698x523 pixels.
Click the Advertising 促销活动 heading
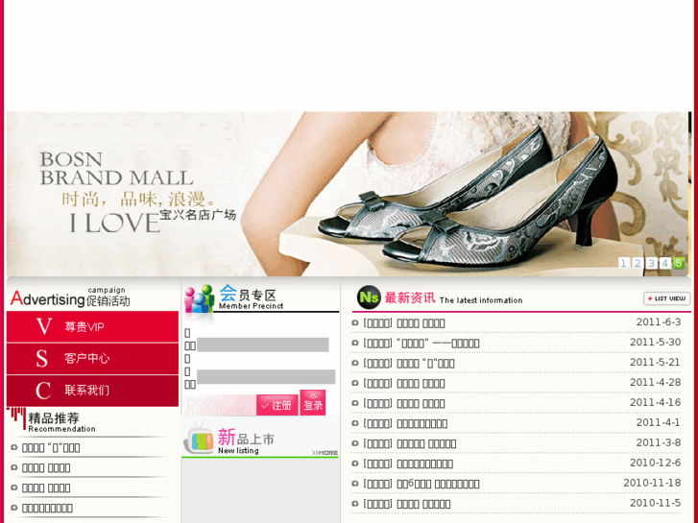pyautogui.click(x=70, y=297)
